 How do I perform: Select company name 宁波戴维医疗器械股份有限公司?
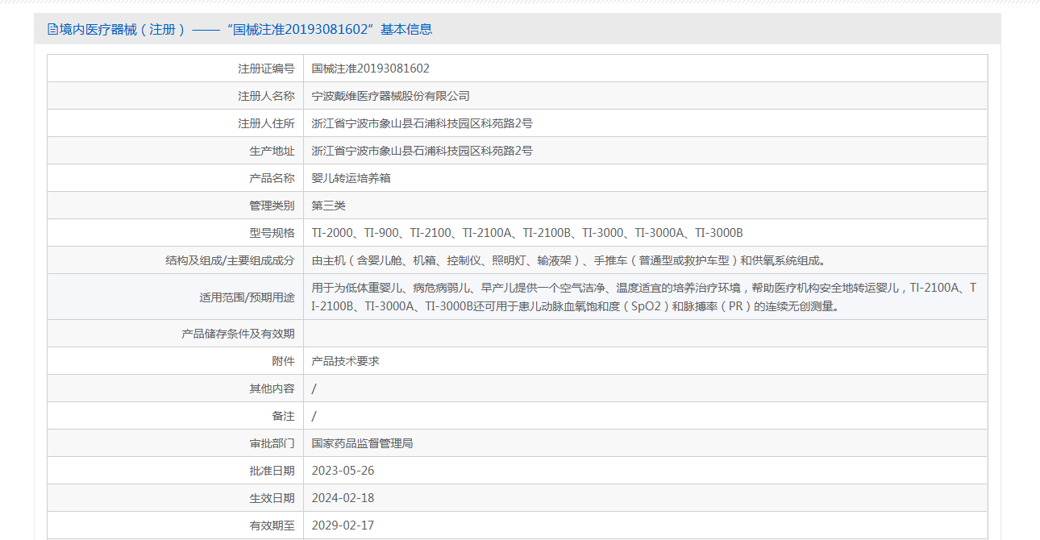pos(391,96)
